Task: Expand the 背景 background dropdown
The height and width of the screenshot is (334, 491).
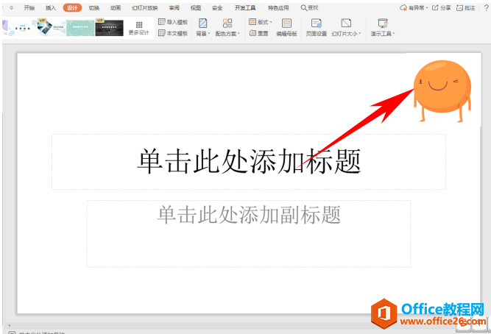Action: pos(202,26)
